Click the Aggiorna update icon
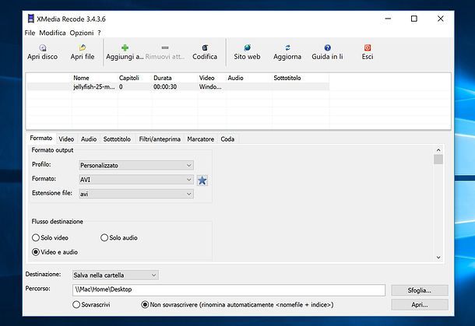Viewport: 475px width, 326px height. 287,47
